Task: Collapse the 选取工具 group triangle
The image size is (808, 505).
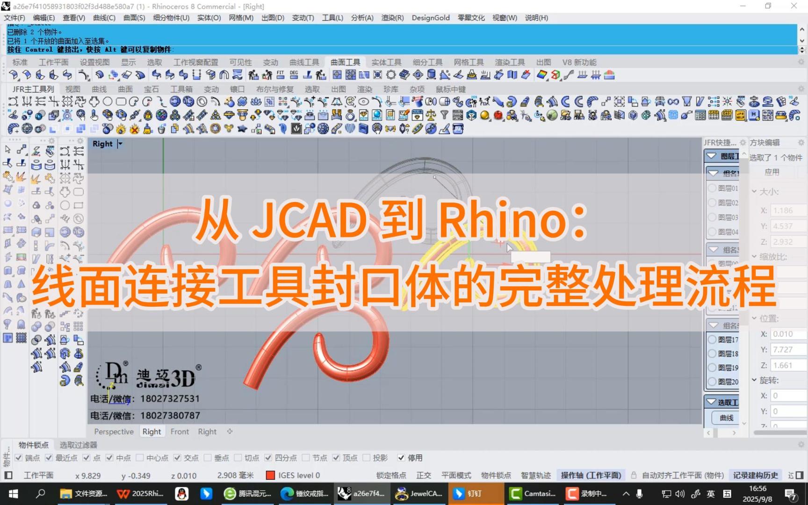Action: click(x=711, y=402)
